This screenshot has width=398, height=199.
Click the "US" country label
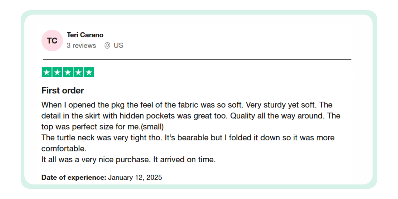point(118,46)
